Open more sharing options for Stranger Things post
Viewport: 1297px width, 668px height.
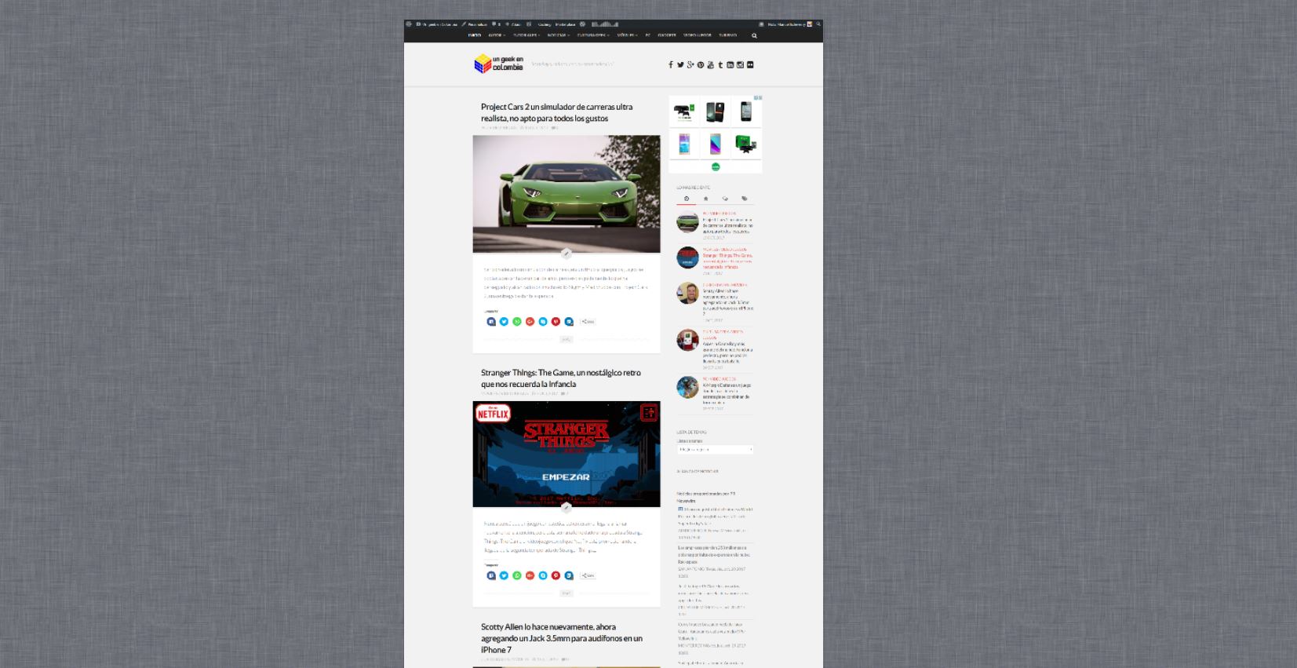pos(588,575)
